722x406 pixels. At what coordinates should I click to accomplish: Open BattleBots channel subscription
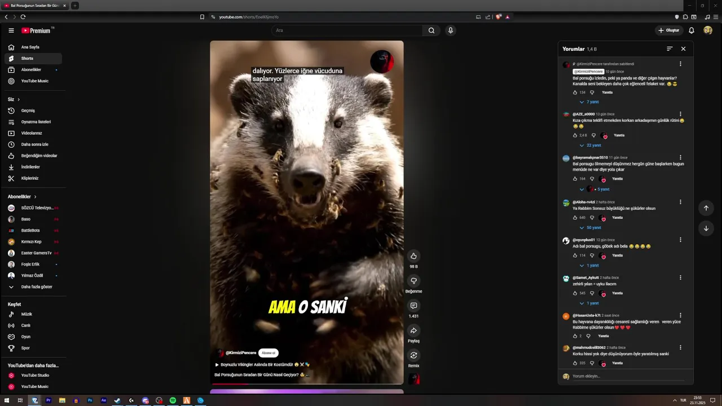coord(33,231)
